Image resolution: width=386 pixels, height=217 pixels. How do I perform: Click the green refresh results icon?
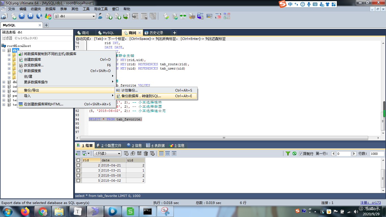coord(294,153)
